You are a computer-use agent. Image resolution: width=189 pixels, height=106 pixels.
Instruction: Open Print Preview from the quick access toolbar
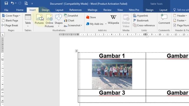tap(26, 3)
